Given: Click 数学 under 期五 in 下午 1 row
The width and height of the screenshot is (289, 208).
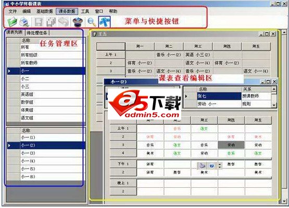Looking at the screenshot, I should point(258,164).
